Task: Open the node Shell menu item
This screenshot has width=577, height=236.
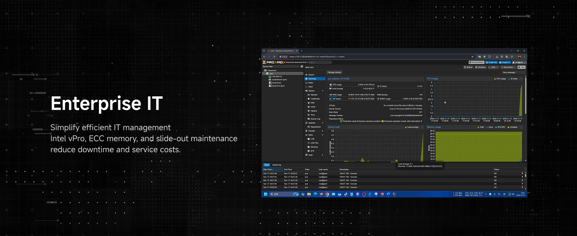Action: pyautogui.click(x=315, y=87)
